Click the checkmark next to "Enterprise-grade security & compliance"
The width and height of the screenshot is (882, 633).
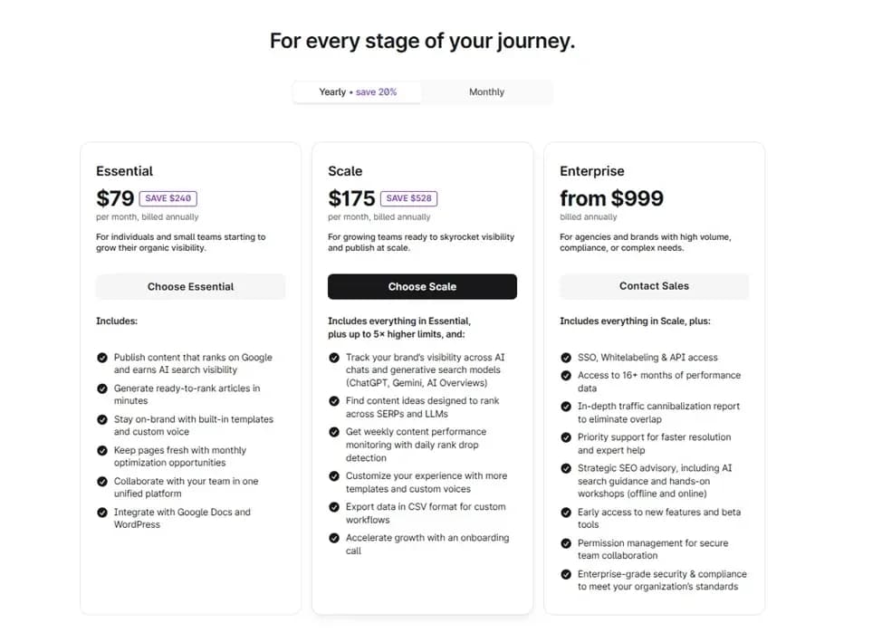pyautogui.click(x=566, y=575)
